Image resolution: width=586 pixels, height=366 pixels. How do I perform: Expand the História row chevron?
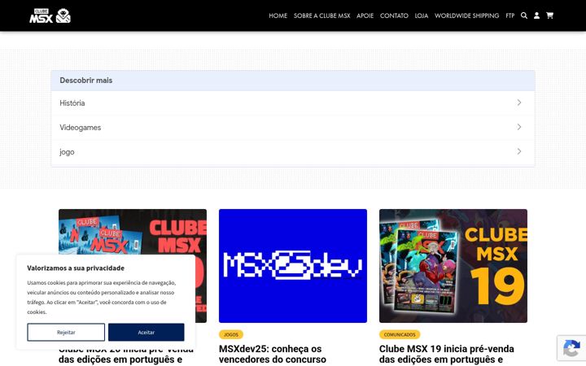coord(519,102)
